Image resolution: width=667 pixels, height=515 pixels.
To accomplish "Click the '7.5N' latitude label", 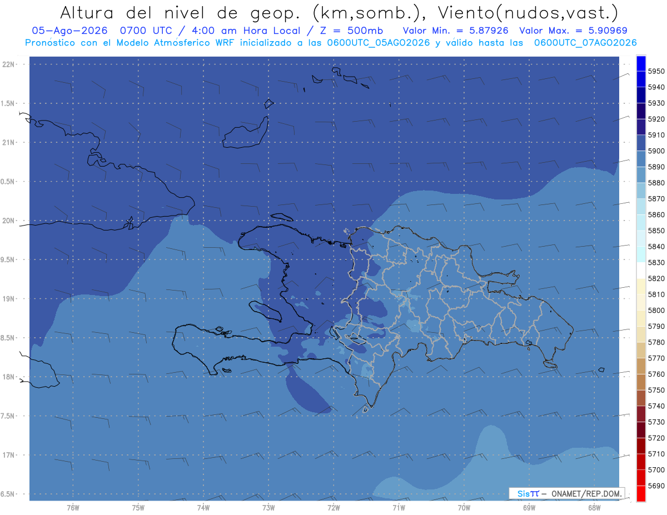I will point(8,416).
